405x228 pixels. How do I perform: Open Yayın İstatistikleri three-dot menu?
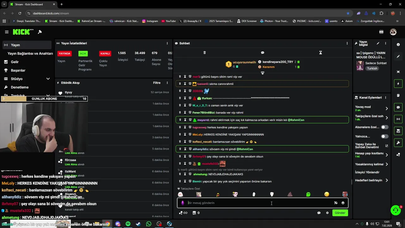167,43
